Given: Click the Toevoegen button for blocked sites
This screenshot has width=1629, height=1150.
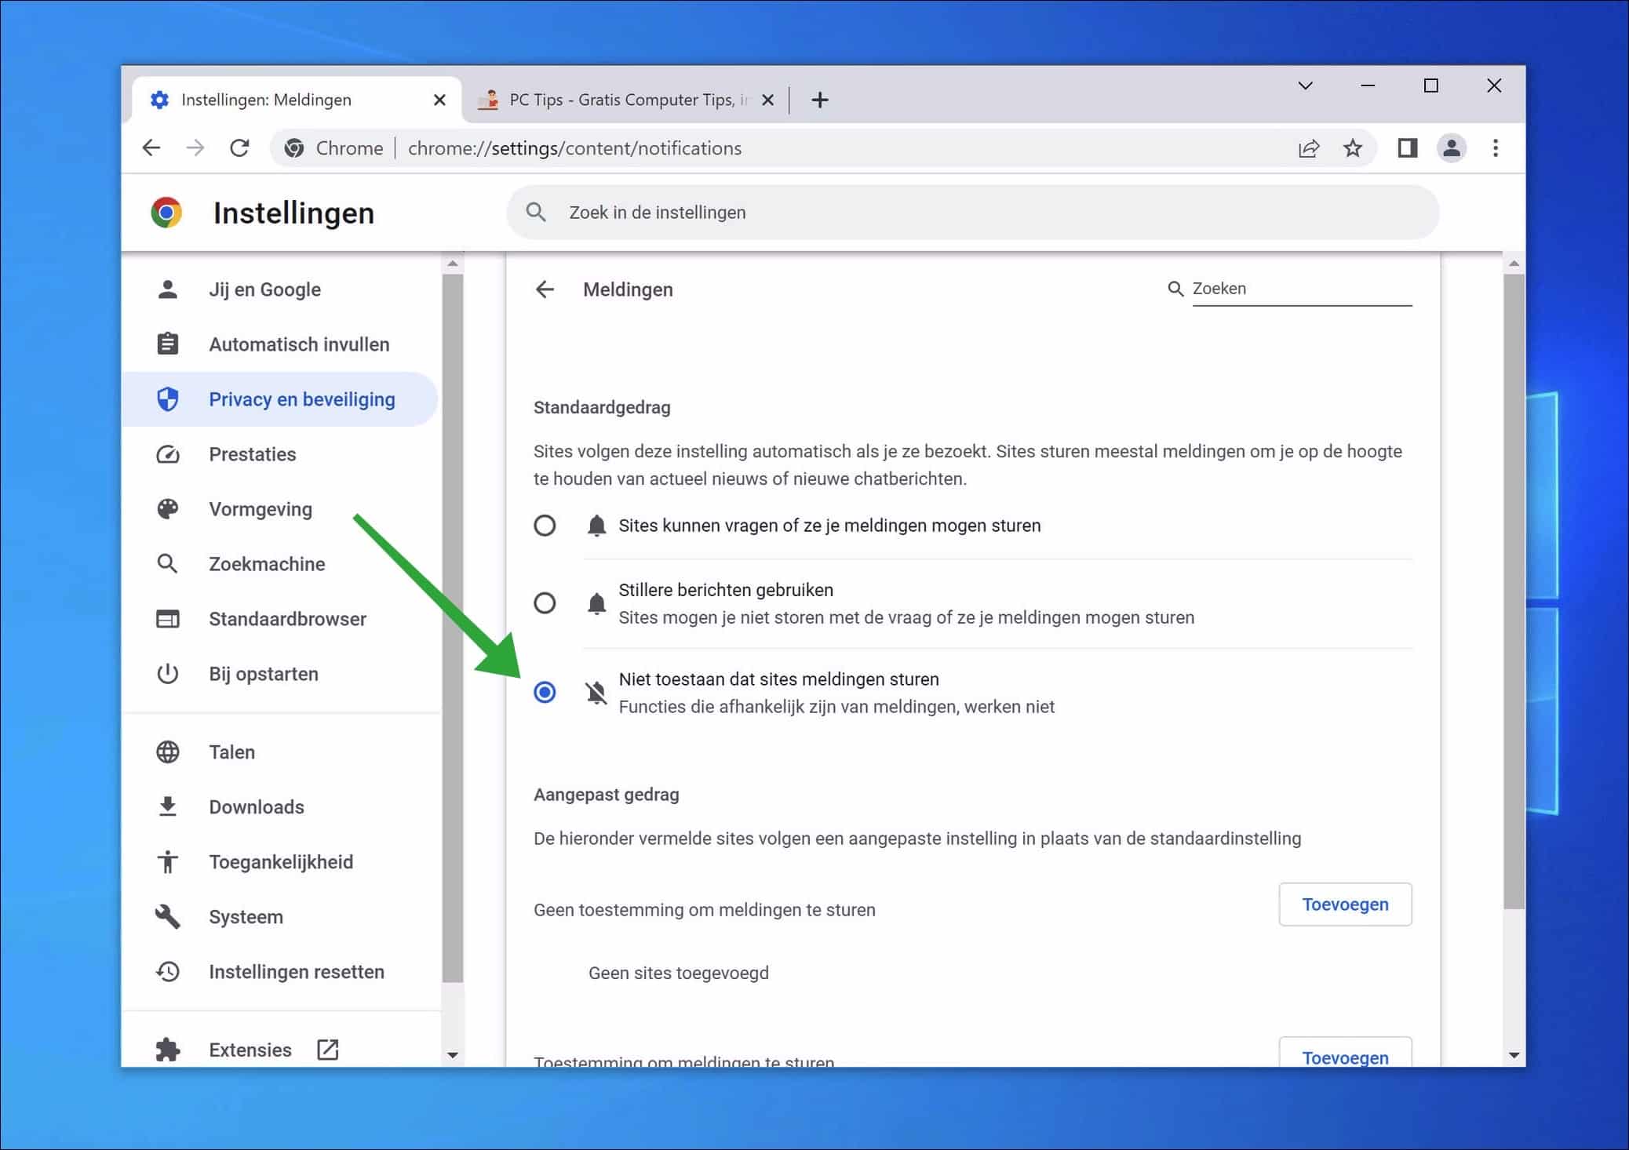Looking at the screenshot, I should click(x=1345, y=904).
